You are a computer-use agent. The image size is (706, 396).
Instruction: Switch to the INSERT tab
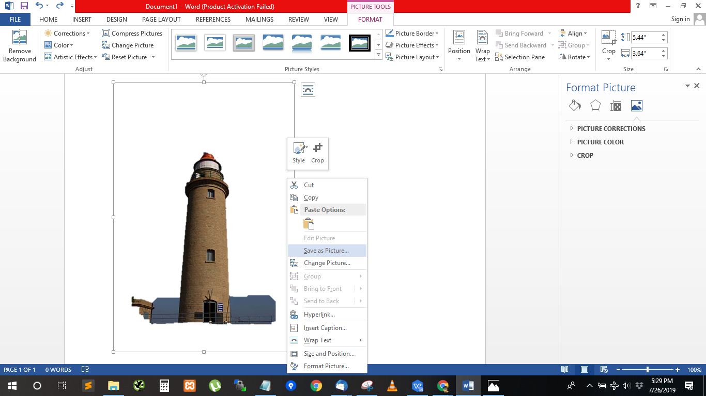(x=82, y=20)
